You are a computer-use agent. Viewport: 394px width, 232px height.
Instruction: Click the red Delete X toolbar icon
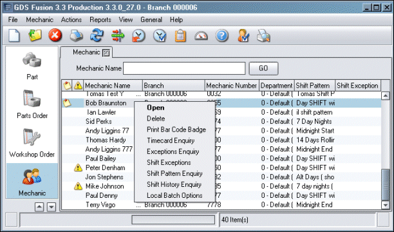click(x=55, y=35)
